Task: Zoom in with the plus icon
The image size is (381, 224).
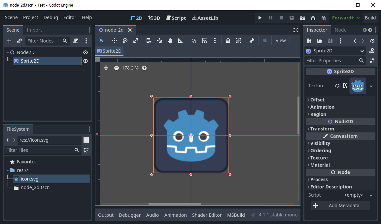Action: pos(144,68)
